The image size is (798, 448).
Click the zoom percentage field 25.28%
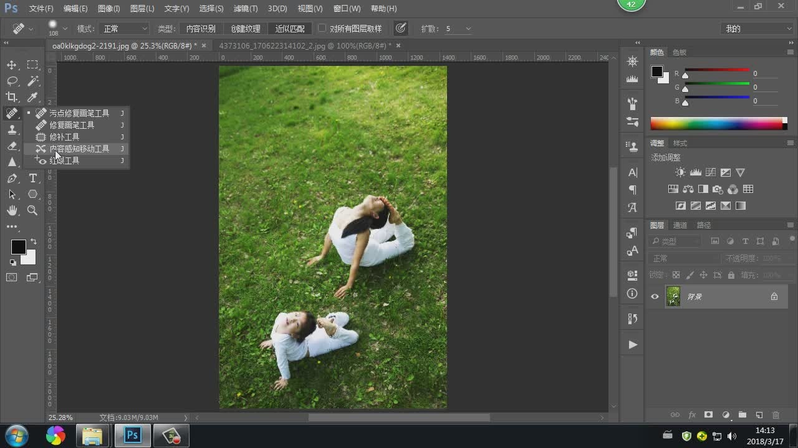click(61, 418)
